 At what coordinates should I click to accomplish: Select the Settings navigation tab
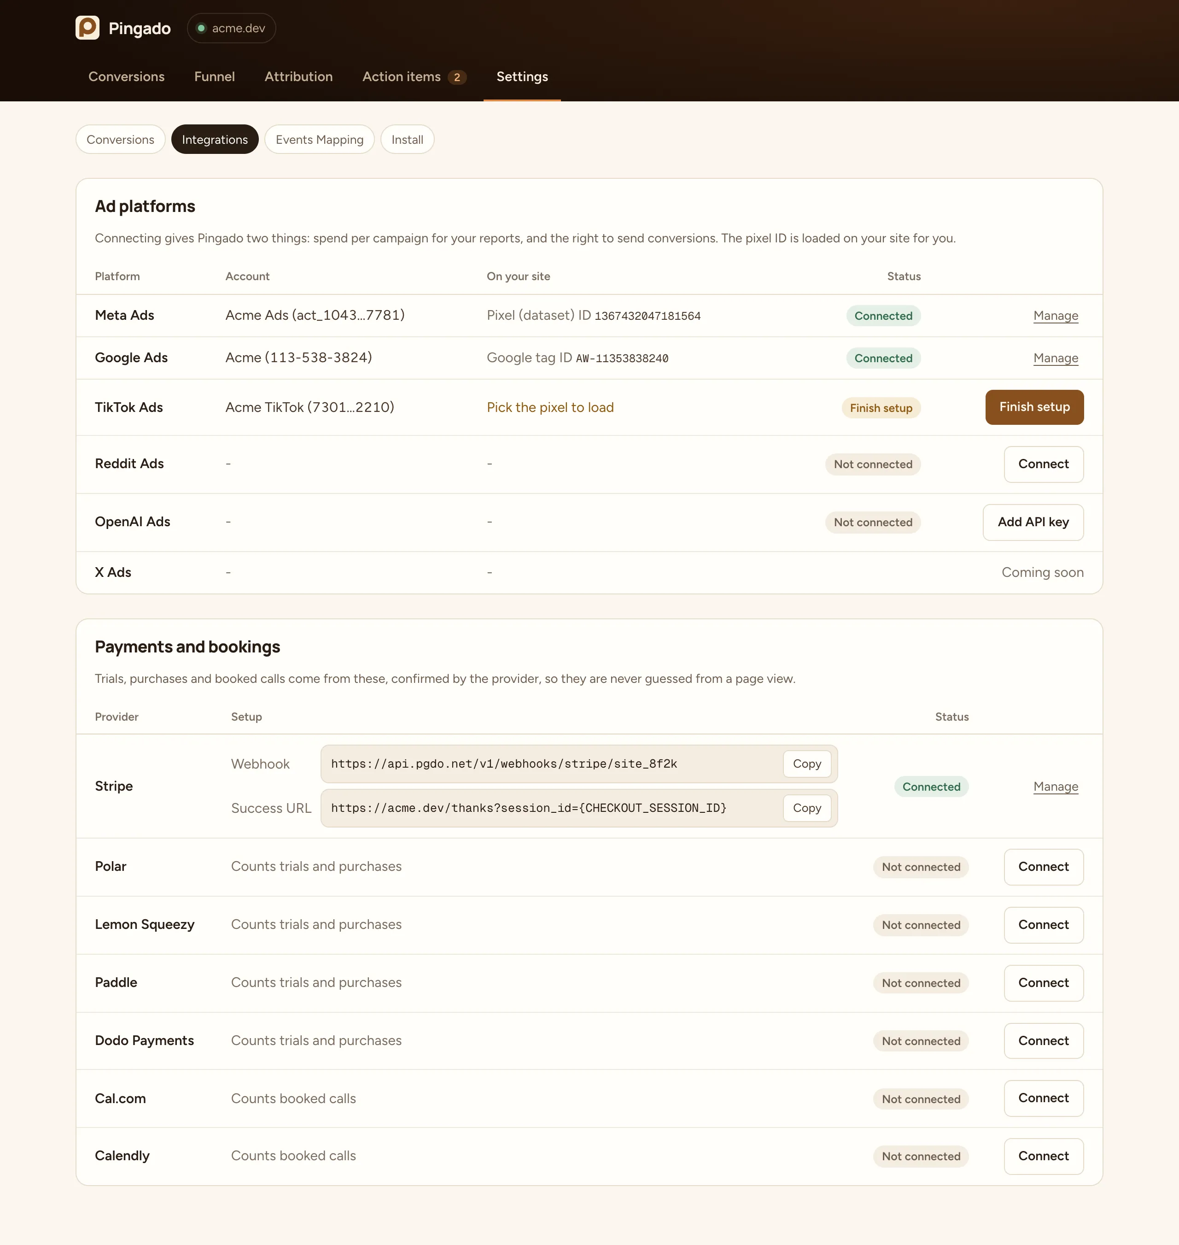coord(522,76)
